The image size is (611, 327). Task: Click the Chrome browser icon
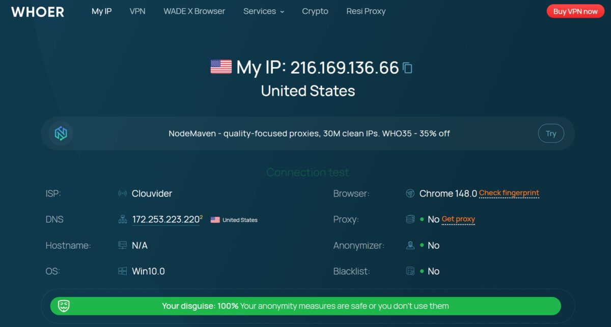click(x=410, y=193)
